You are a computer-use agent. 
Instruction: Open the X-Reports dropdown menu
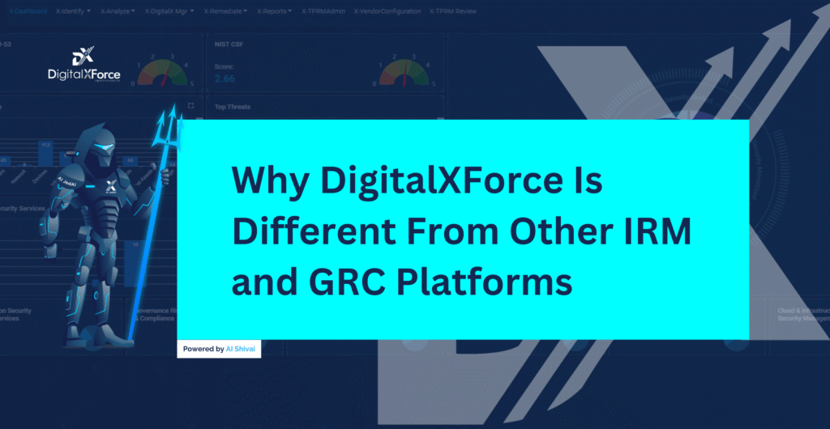(274, 11)
